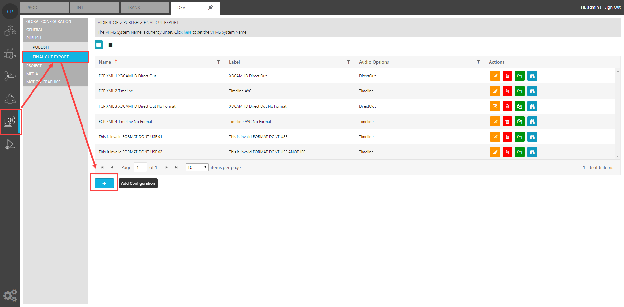624x307 pixels.
Task: Open the settings gear at the sidebar bottom
Action: 10,295
